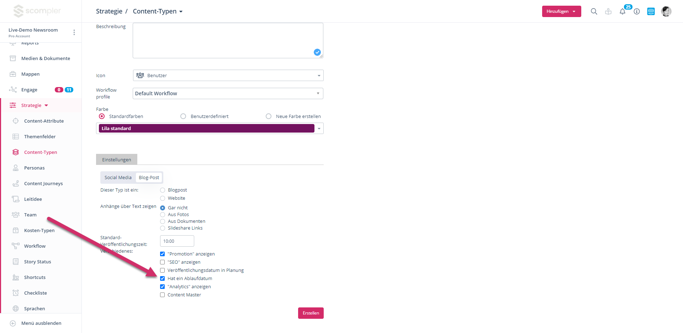Image resolution: width=683 pixels, height=333 pixels.
Task: Open the Newsroom three-dot menu
Action: coord(74,32)
